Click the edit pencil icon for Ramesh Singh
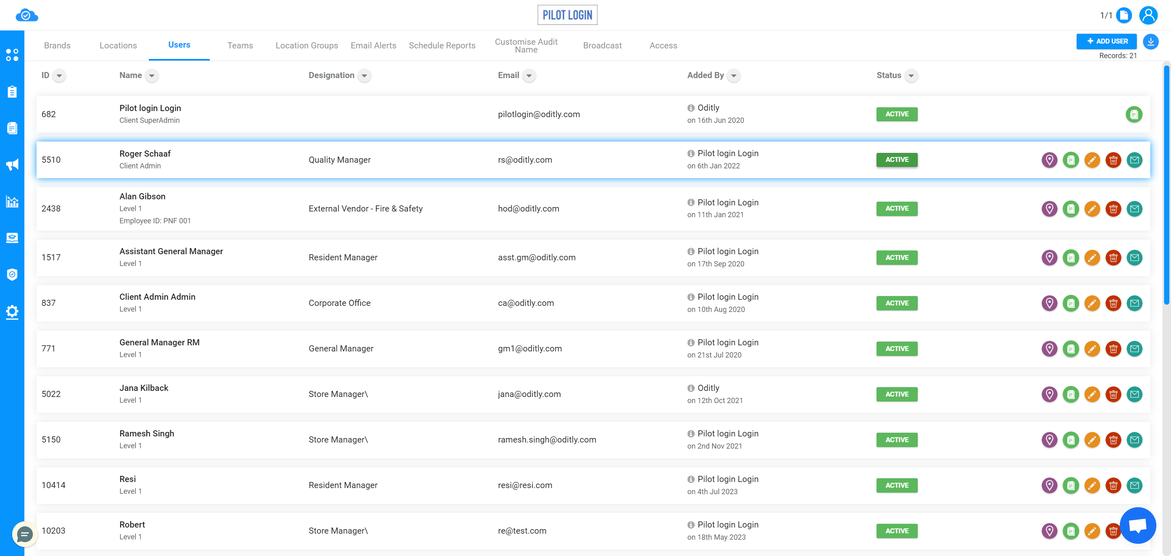This screenshot has width=1171, height=556. tap(1093, 439)
